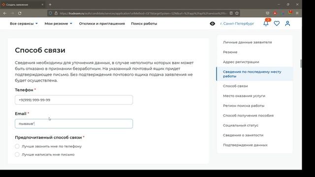Expand the Все сервисы dropdown
The height and width of the screenshot is (177, 315).
pos(24,24)
